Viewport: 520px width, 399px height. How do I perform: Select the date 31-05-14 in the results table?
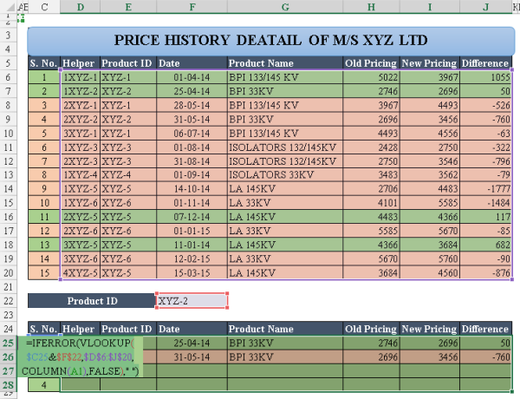coord(192,356)
